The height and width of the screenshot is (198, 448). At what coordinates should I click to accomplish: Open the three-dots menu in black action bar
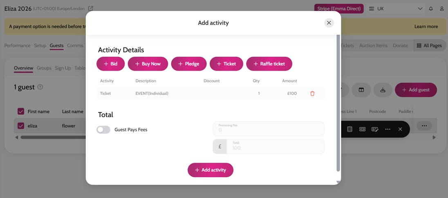[388, 129]
